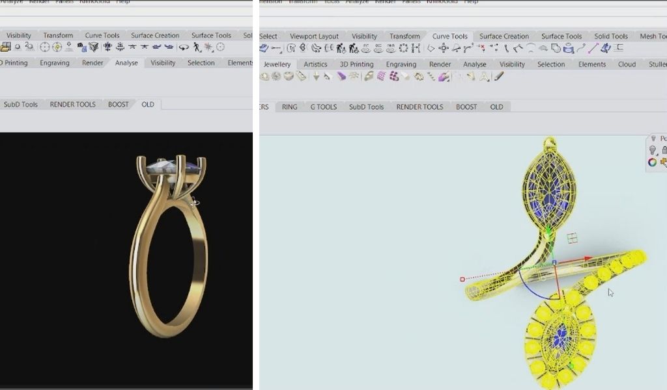This screenshot has height=390, width=667.
Task: Toggle the light bulb visibility icon
Action: (652, 150)
